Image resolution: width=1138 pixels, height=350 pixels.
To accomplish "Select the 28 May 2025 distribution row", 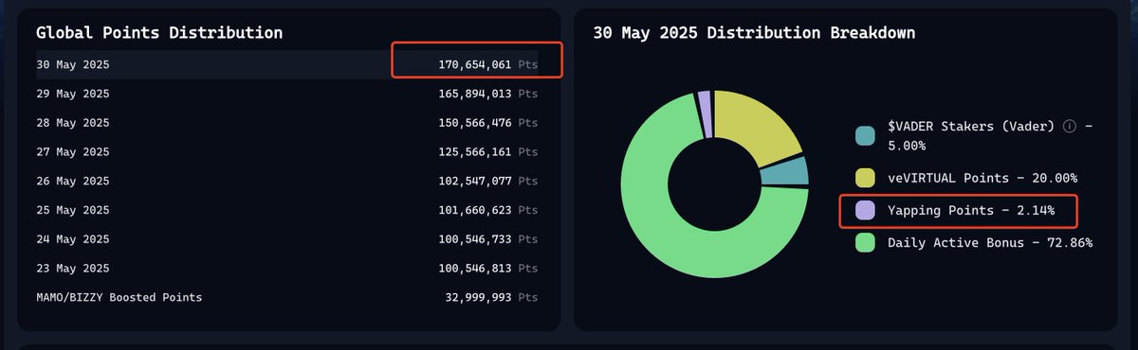I will pos(287,123).
